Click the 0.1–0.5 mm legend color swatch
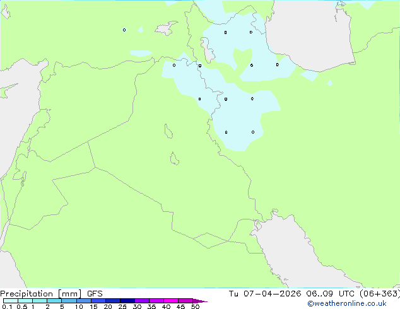 click(x=11, y=301)
